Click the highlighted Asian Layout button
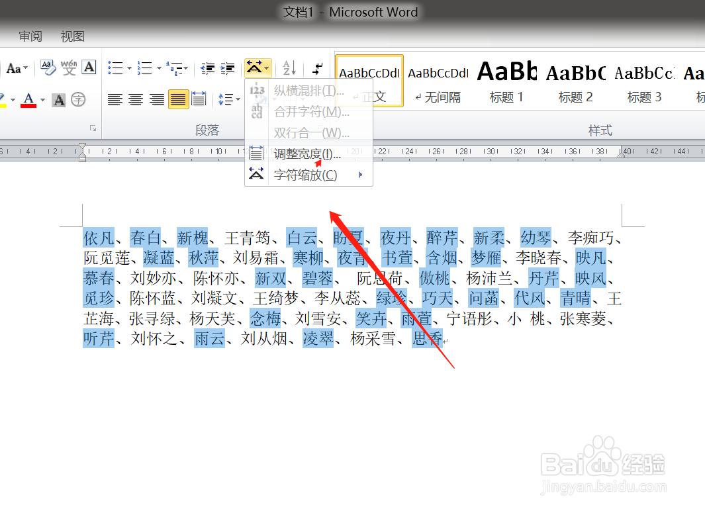The width and height of the screenshot is (705, 511). pyautogui.click(x=258, y=68)
